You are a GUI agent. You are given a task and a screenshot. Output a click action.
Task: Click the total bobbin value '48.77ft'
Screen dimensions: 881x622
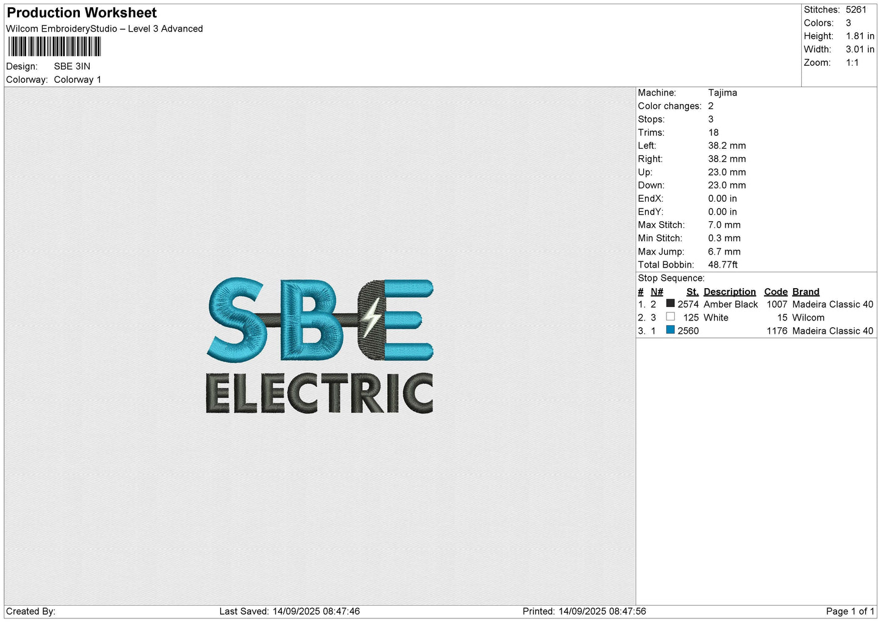pos(722,265)
